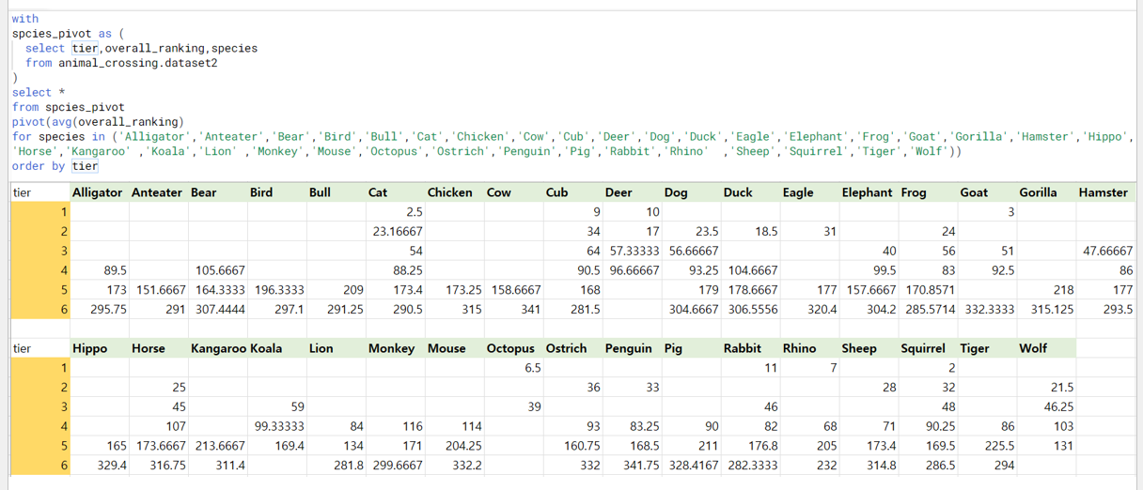Select the Hippo column header
Screen dimensions: 1143x490
pos(89,348)
